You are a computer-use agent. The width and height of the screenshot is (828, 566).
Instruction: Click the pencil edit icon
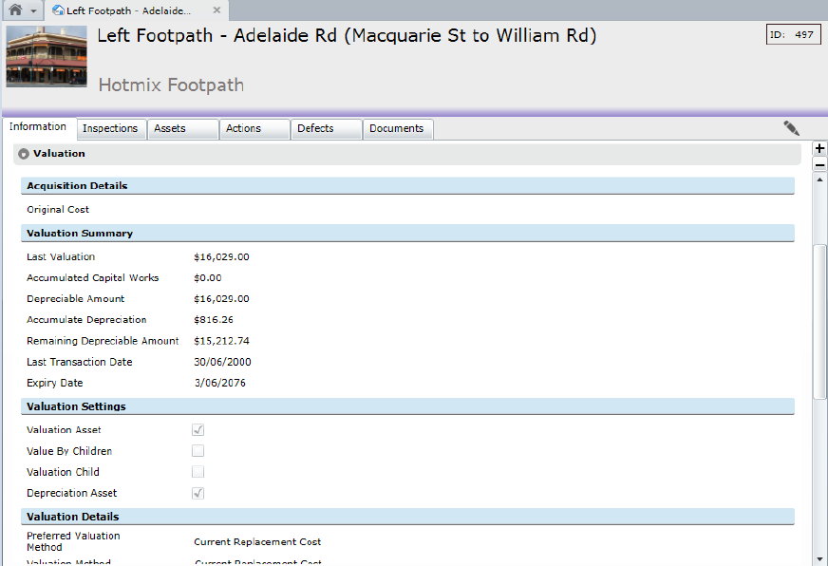(791, 128)
